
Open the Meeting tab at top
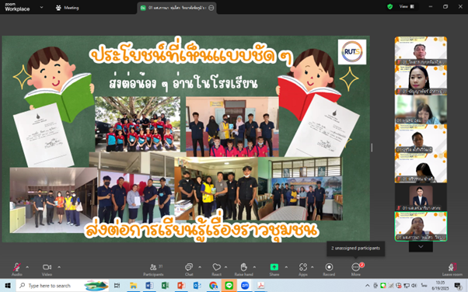(x=68, y=8)
